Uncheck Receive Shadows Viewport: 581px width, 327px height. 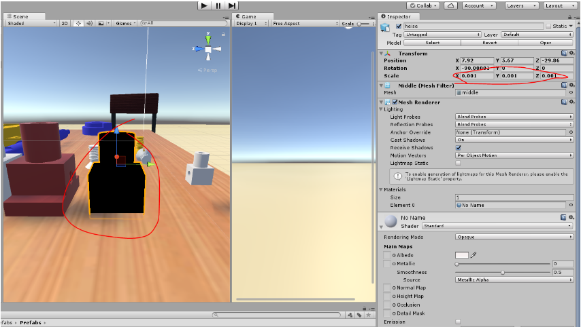[459, 147]
